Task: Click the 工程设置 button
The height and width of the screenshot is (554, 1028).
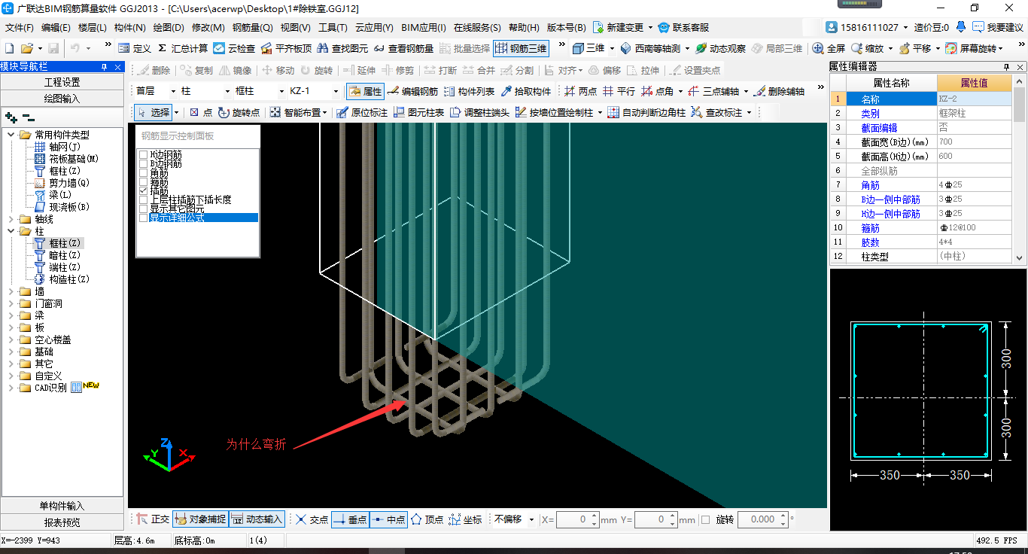Action: (x=62, y=82)
